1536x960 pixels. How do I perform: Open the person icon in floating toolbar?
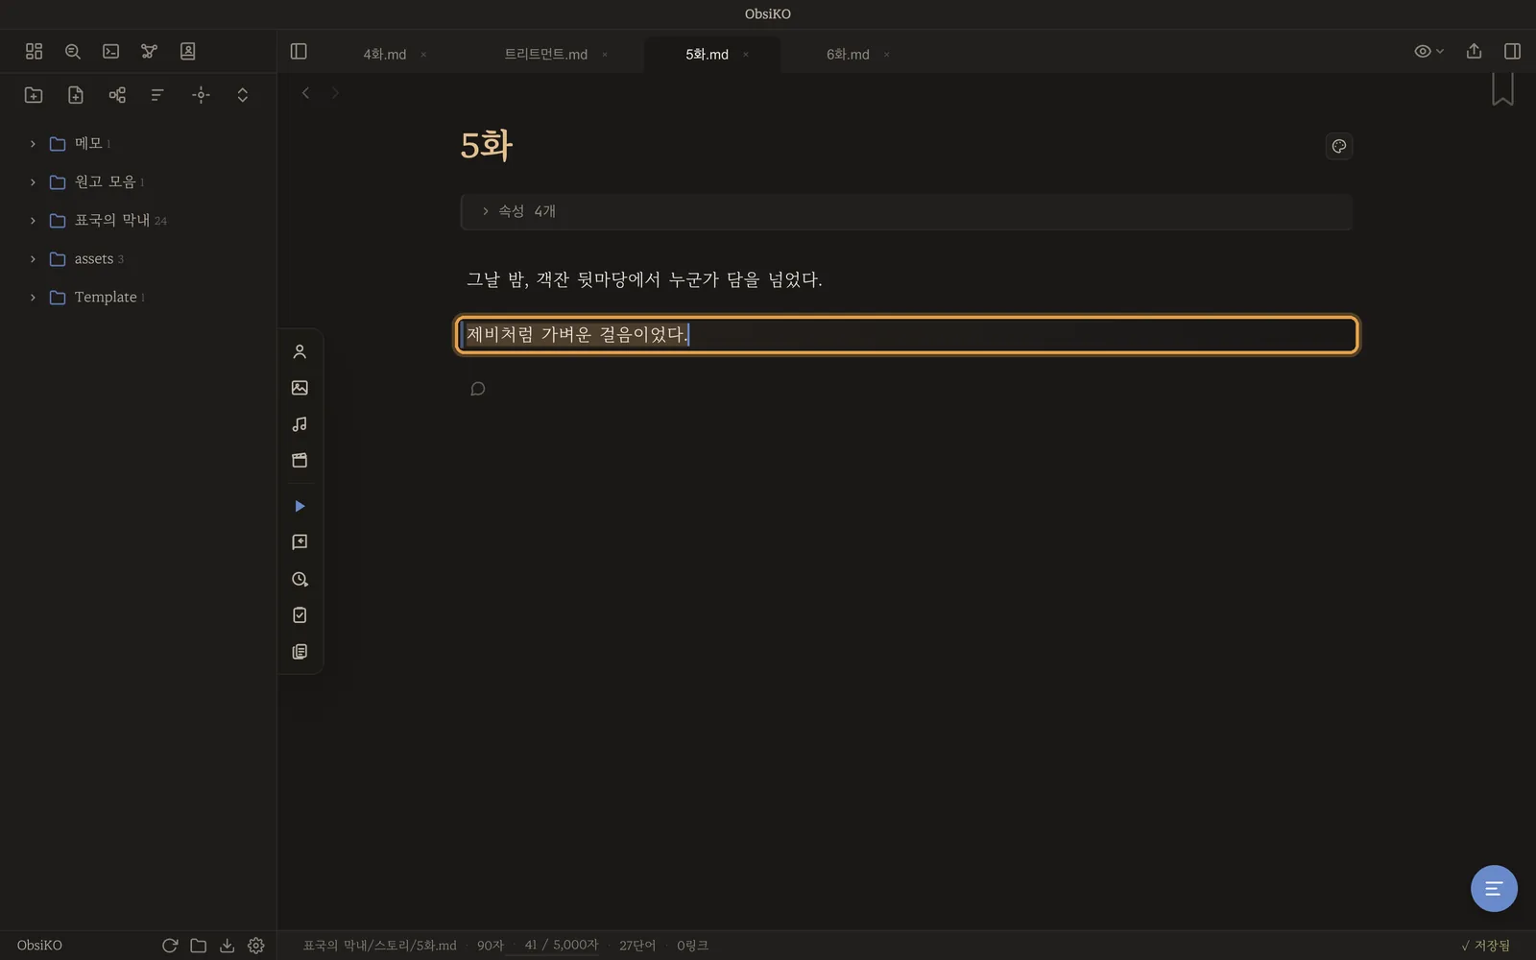pyautogui.click(x=300, y=351)
